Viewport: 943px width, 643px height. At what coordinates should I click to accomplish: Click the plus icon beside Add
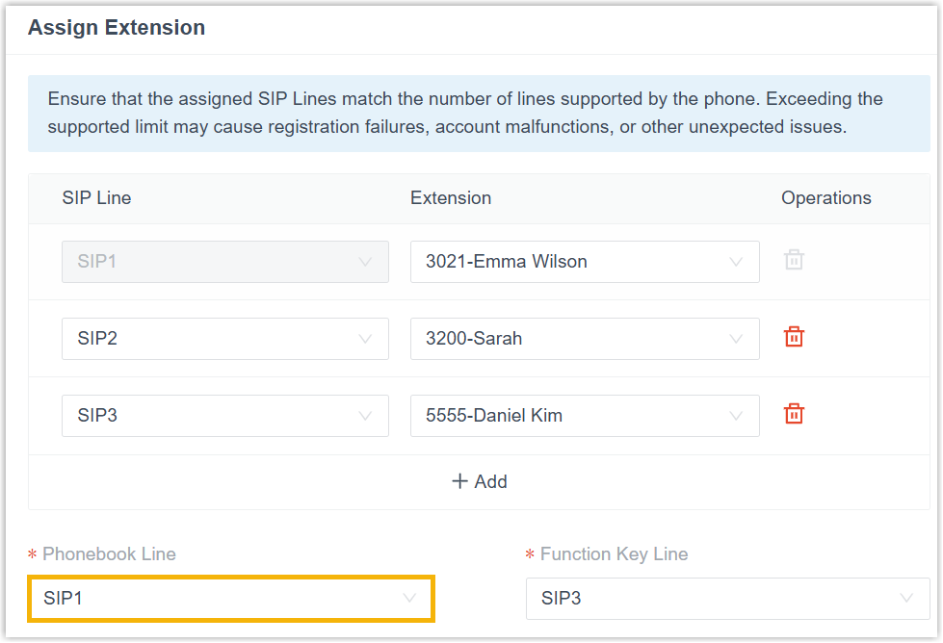pyautogui.click(x=459, y=481)
